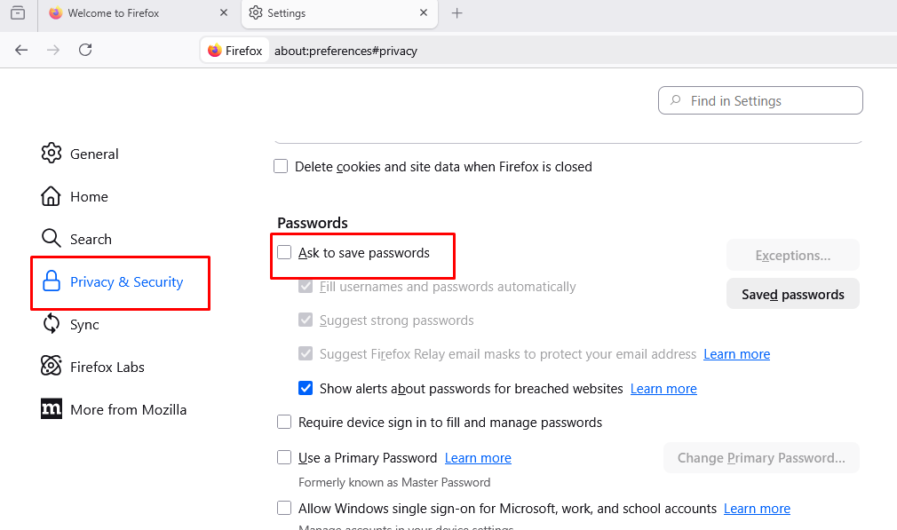
Task: Enable Ask to save passwords checkbox
Action: pos(284,252)
